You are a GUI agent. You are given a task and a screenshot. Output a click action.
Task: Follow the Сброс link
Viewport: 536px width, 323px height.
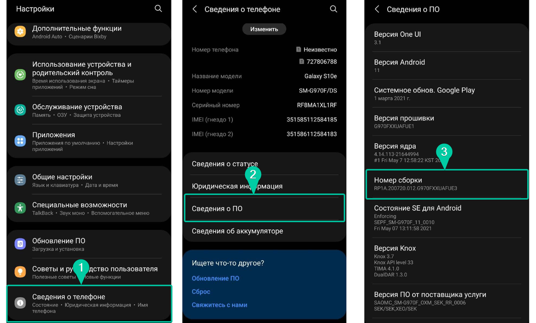tap(201, 291)
